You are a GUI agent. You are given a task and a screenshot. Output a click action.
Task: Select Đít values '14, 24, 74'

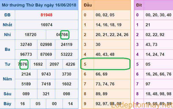tap(155, 54)
